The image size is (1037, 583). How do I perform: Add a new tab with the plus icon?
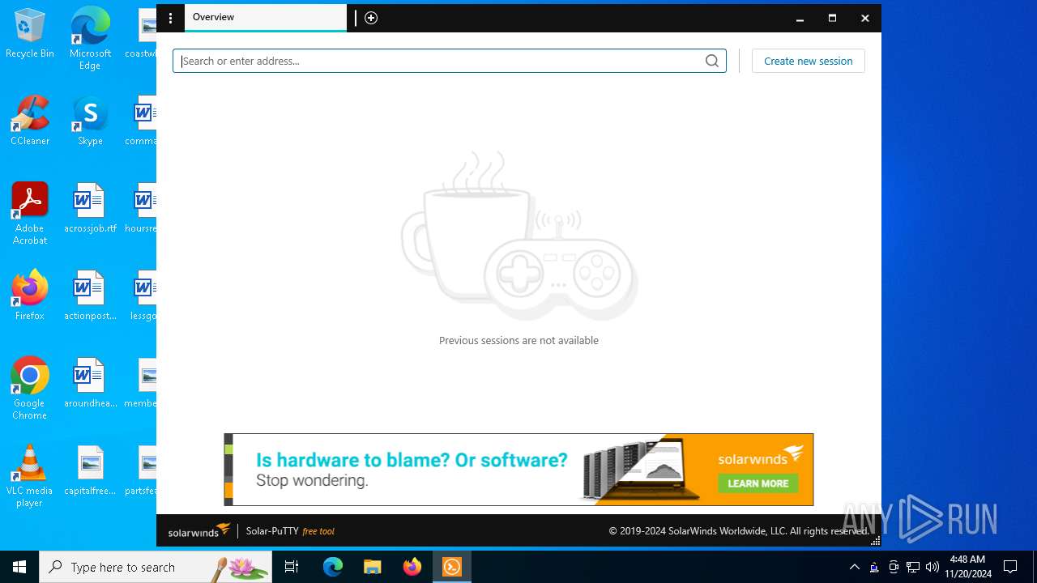click(371, 18)
